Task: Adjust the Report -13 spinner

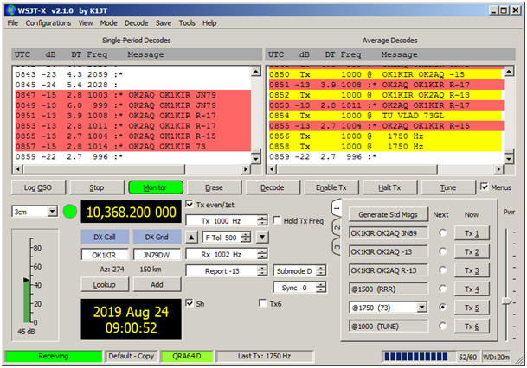Action: tap(227, 270)
